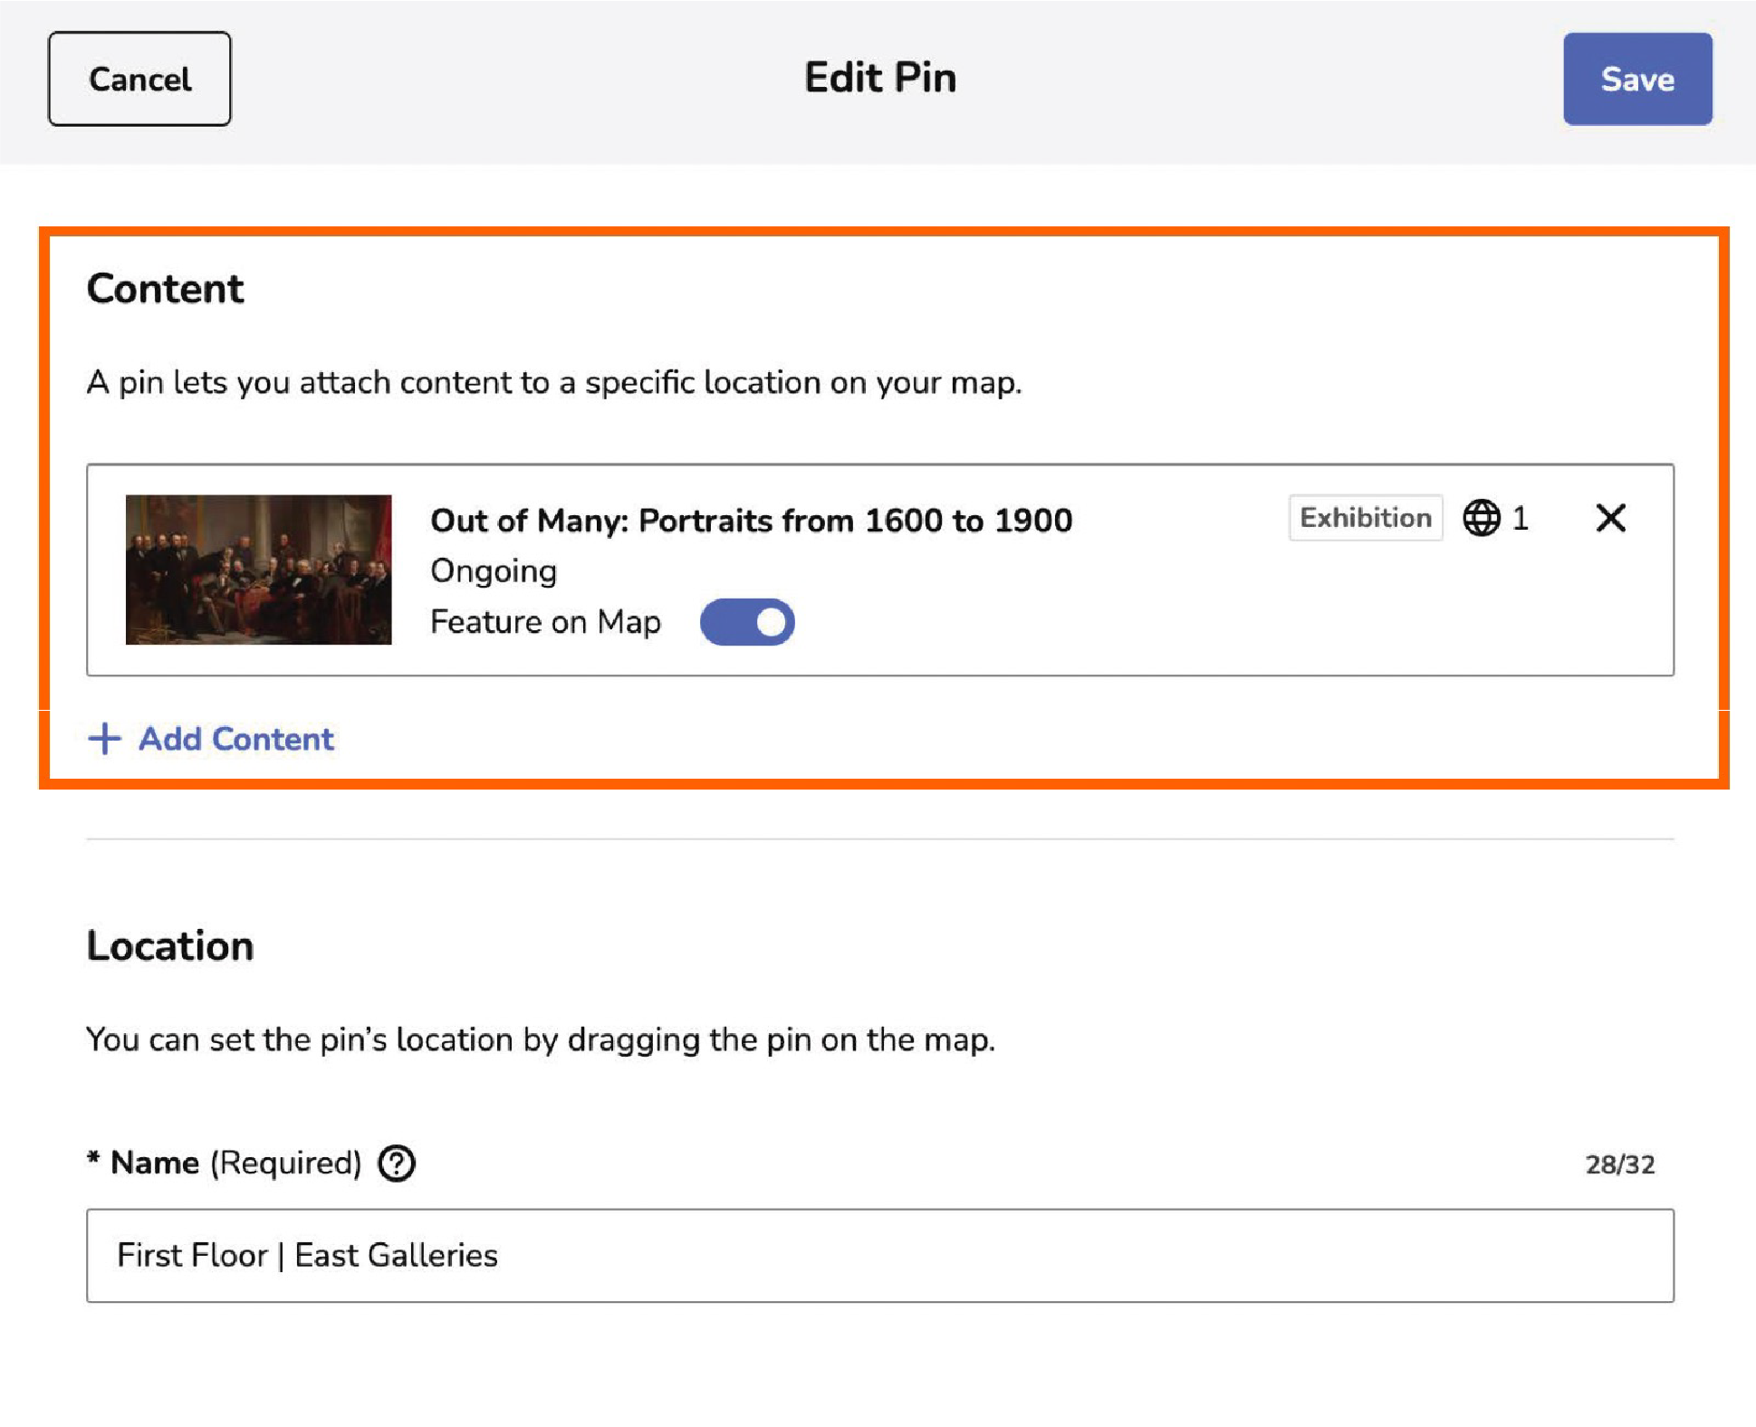1756x1427 pixels.
Task: Remove the Out of Many exhibition content
Action: [x=1610, y=518]
